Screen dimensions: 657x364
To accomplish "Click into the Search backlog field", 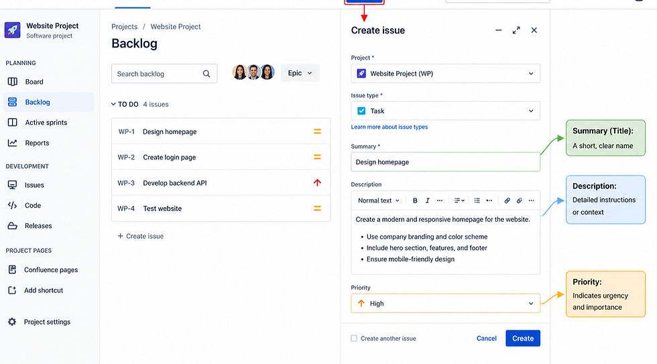I will [x=164, y=74].
